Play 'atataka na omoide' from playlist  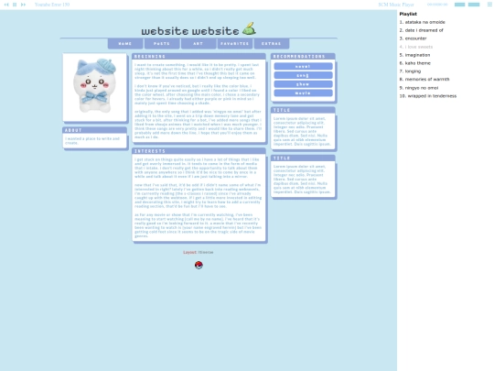click(422, 22)
